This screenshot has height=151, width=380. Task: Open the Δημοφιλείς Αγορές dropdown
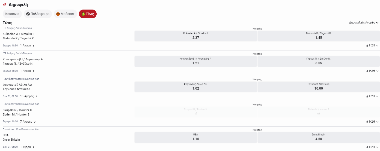(364, 23)
